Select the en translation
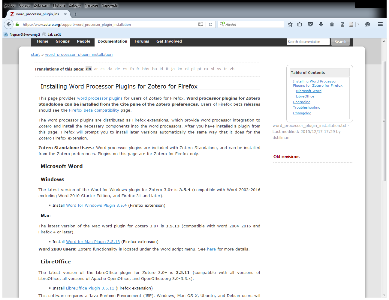The width and height of the screenshot is (389, 300). pyautogui.click(x=88, y=69)
